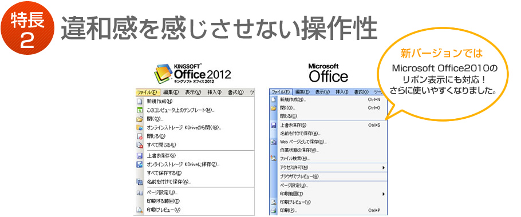Click the ファイル検索 icon in Microsoft menu

(274, 158)
